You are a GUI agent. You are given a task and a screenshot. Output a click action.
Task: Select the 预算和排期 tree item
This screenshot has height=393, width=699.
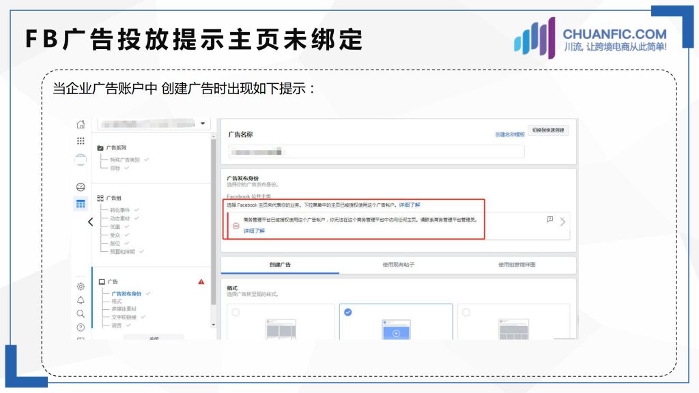[x=123, y=252]
